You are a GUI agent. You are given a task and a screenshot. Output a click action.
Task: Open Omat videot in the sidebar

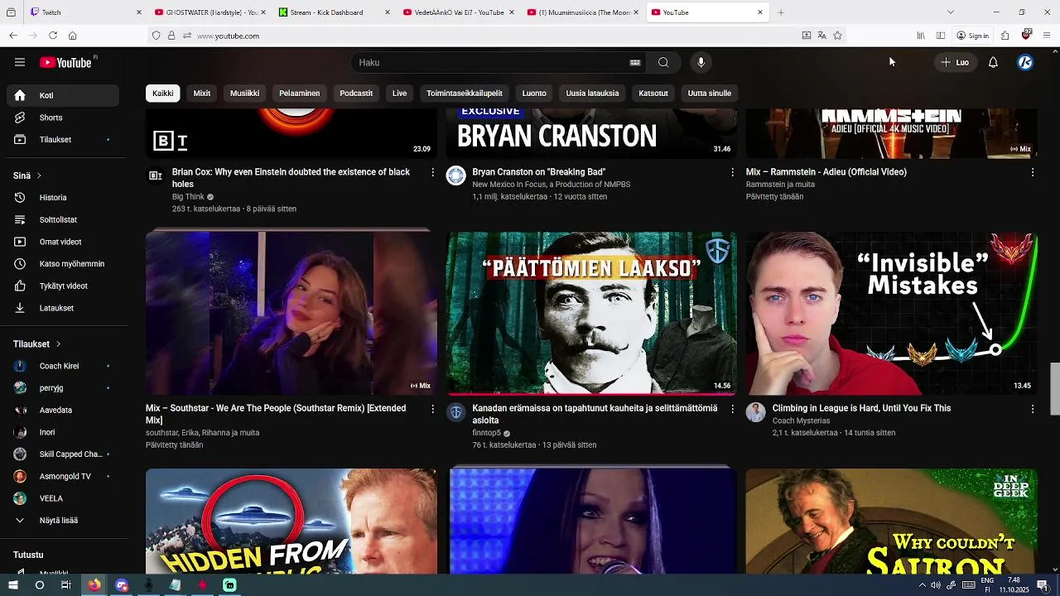click(63, 242)
